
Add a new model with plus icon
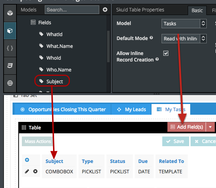[x=105, y=10]
